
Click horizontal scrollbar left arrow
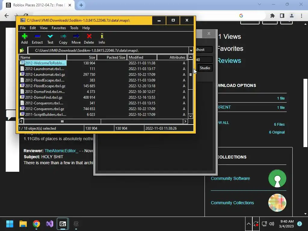coord(21,122)
